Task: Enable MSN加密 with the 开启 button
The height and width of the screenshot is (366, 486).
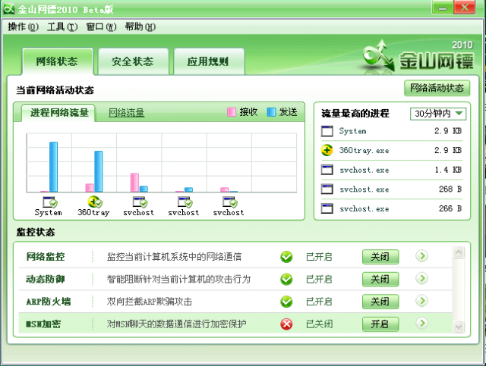Action: pos(380,324)
